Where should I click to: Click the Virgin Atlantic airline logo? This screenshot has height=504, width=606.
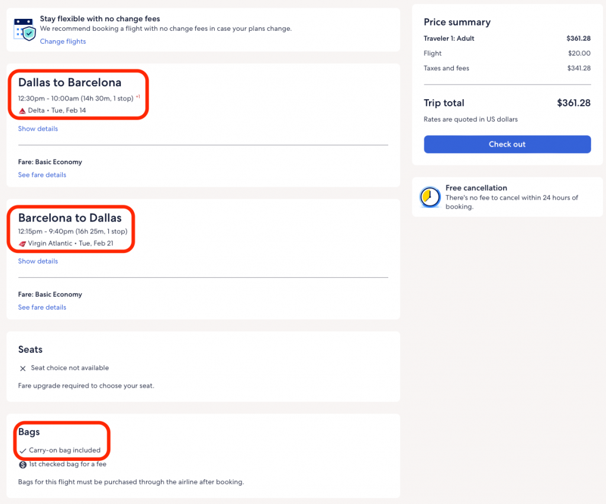click(22, 243)
